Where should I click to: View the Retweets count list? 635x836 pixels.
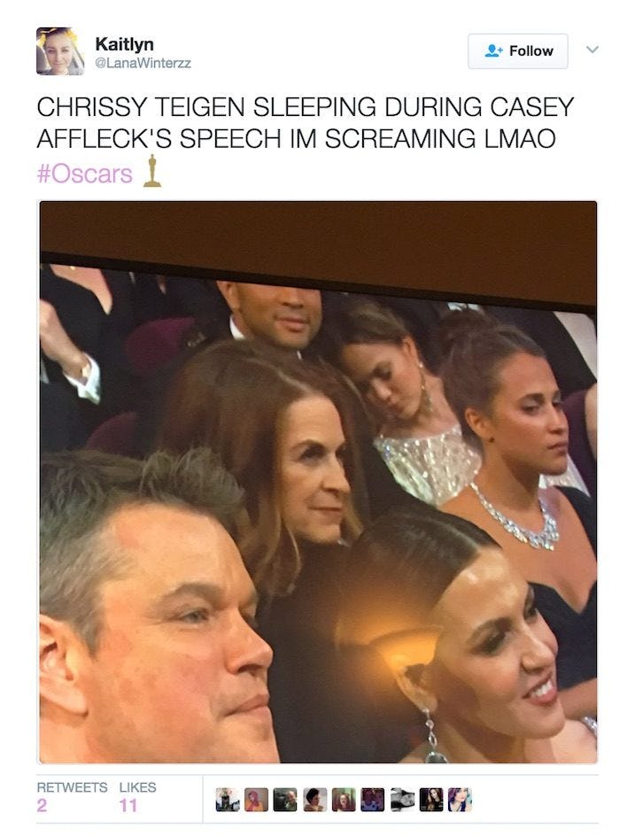[72, 798]
